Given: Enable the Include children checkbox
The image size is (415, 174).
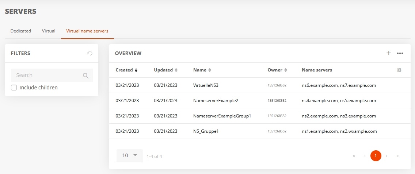Looking at the screenshot, I should click(14, 88).
